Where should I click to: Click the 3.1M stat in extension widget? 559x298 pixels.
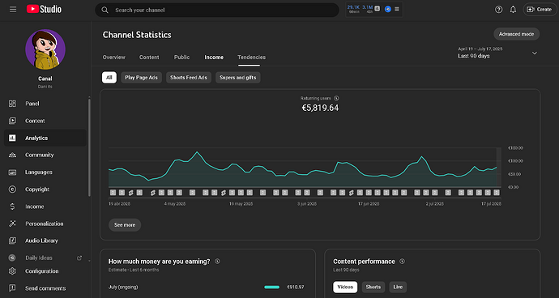click(367, 8)
